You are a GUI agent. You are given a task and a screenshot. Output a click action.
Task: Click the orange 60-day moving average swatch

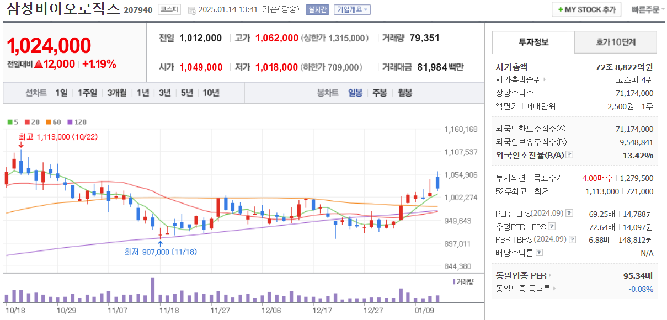pyautogui.click(x=49, y=122)
